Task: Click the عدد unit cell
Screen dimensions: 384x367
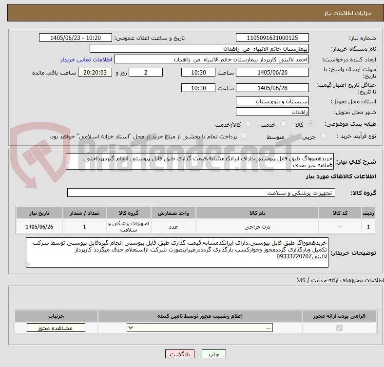Action: pos(173,227)
